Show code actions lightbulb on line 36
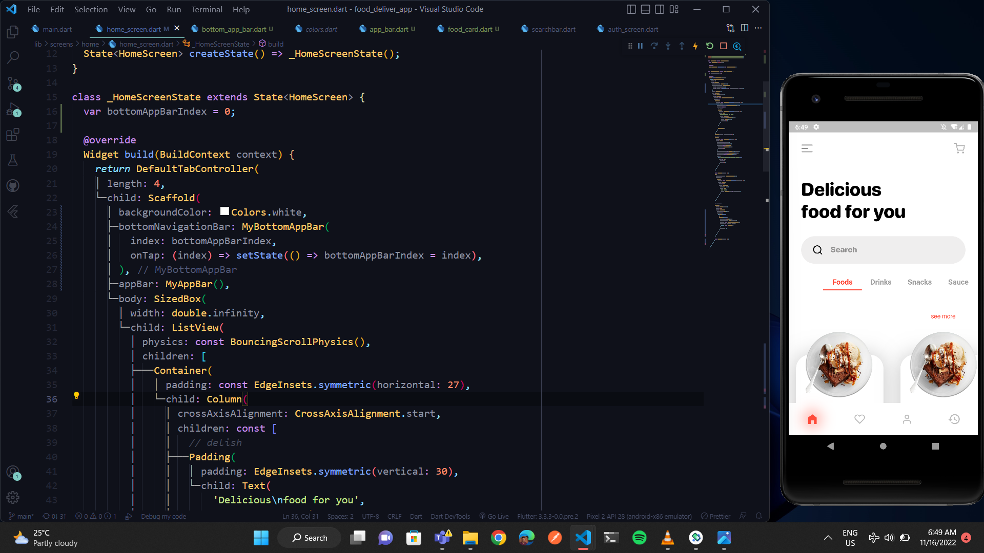Screen dimensions: 984x553 click(x=76, y=395)
